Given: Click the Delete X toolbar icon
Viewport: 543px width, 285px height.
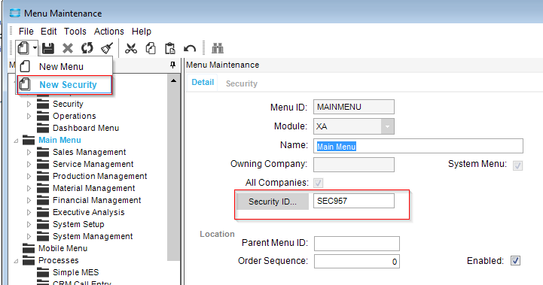Looking at the screenshot, I should click(68, 48).
